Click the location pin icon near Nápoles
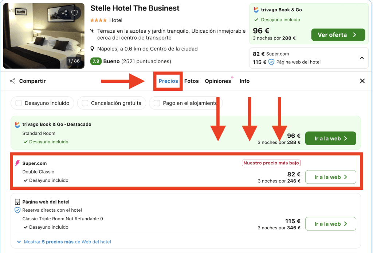Screen dimensions: 373x253 pyautogui.click(x=93, y=49)
